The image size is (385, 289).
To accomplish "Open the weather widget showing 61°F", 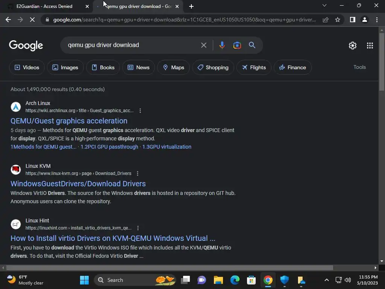I will pyautogui.click(x=25, y=280).
